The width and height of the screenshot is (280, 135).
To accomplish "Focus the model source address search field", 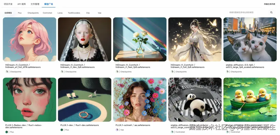I will pos(248,12).
